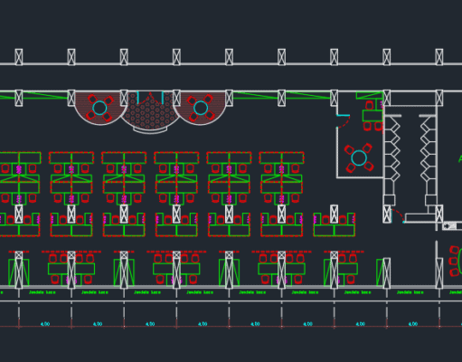Select the round table in the left semicircular alcove
The image size is (462, 362).
tap(99, 108)
